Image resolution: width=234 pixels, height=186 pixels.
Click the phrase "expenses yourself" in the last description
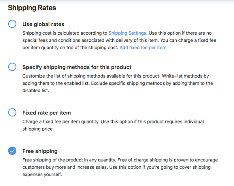(x=42, y=175)
